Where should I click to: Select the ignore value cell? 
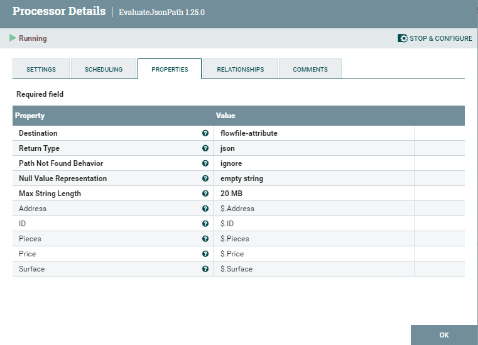(x=314, y=163)
